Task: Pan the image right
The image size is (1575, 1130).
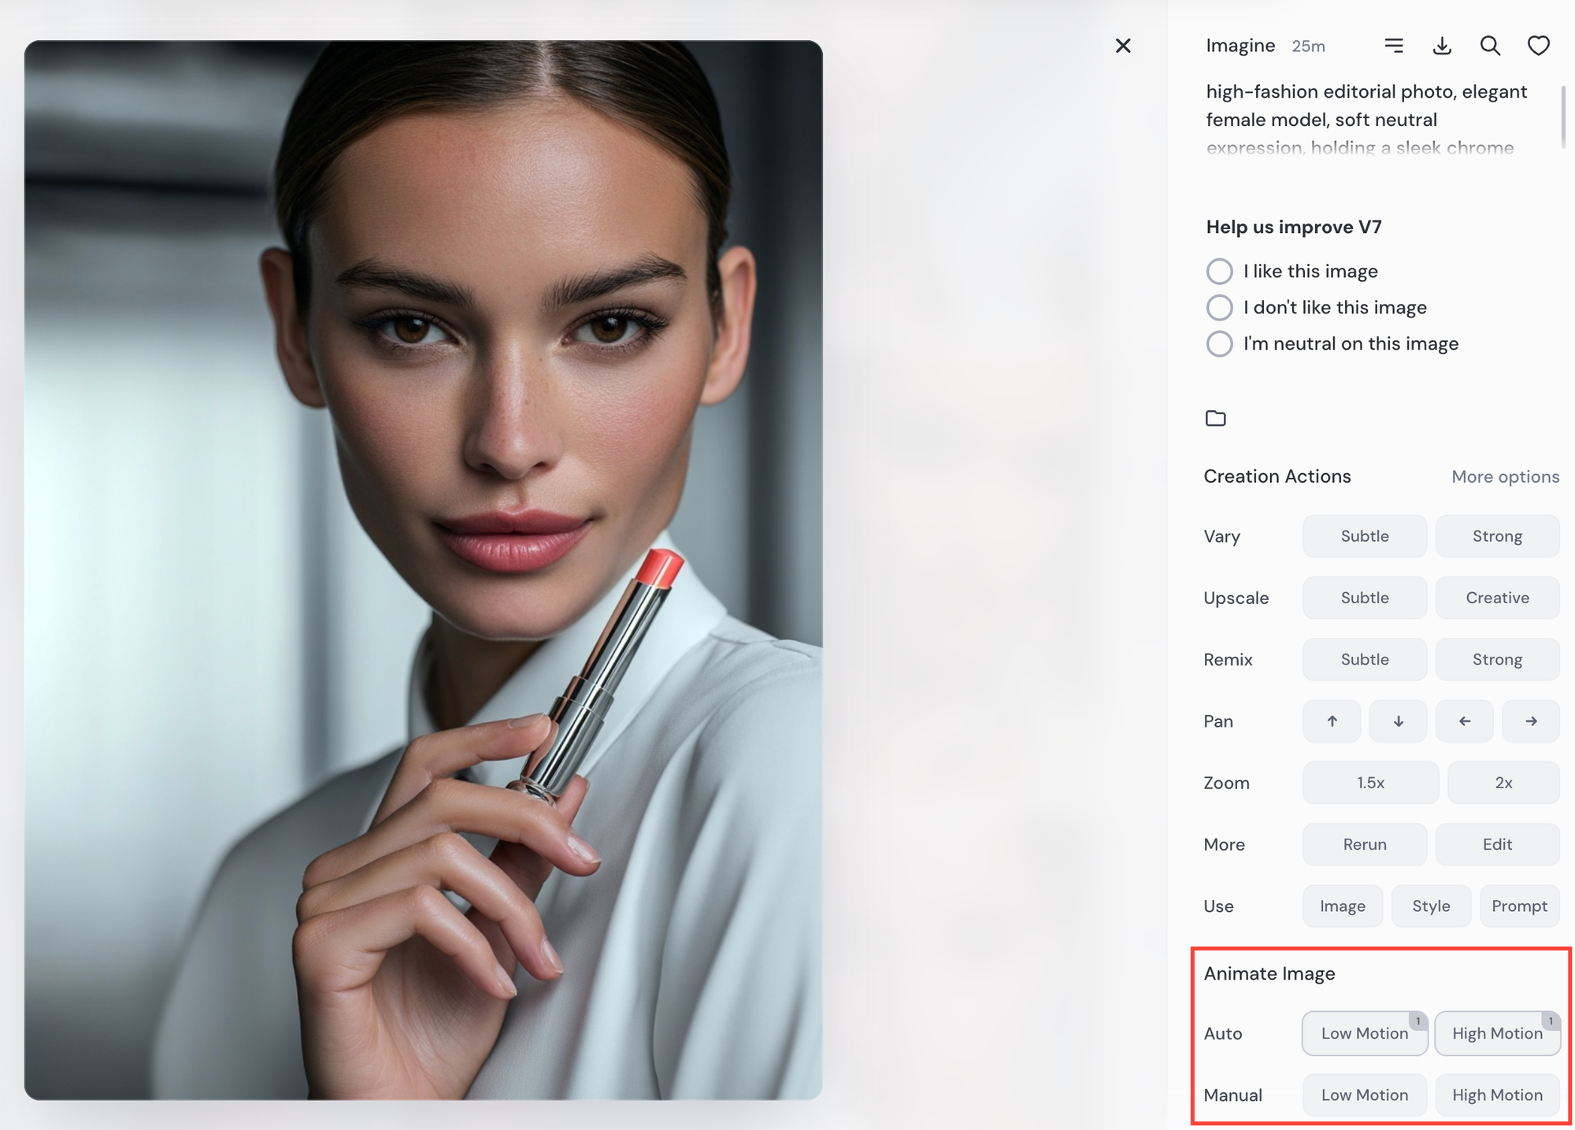Action: (1531, 721)
